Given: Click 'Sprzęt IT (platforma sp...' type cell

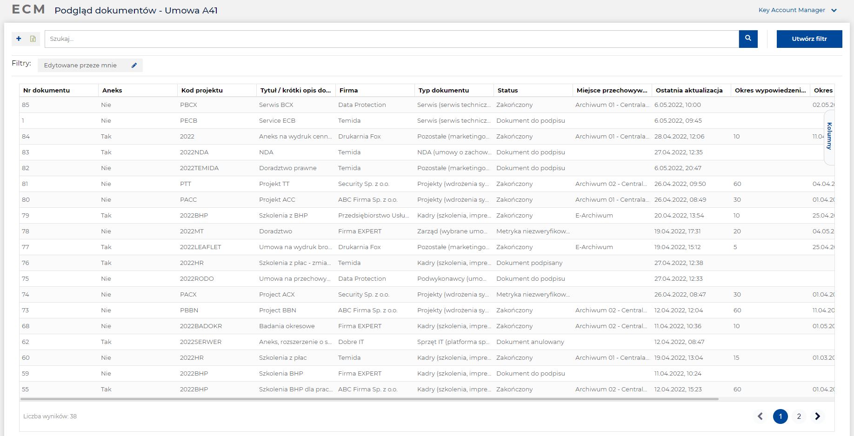Looking at the screenshot, I should click(454, 342).
